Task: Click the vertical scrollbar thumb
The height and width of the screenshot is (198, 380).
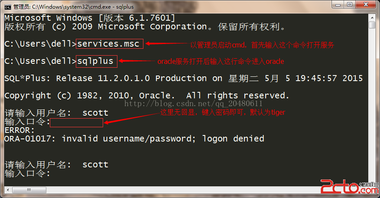Action: click(x=372, y=25)
